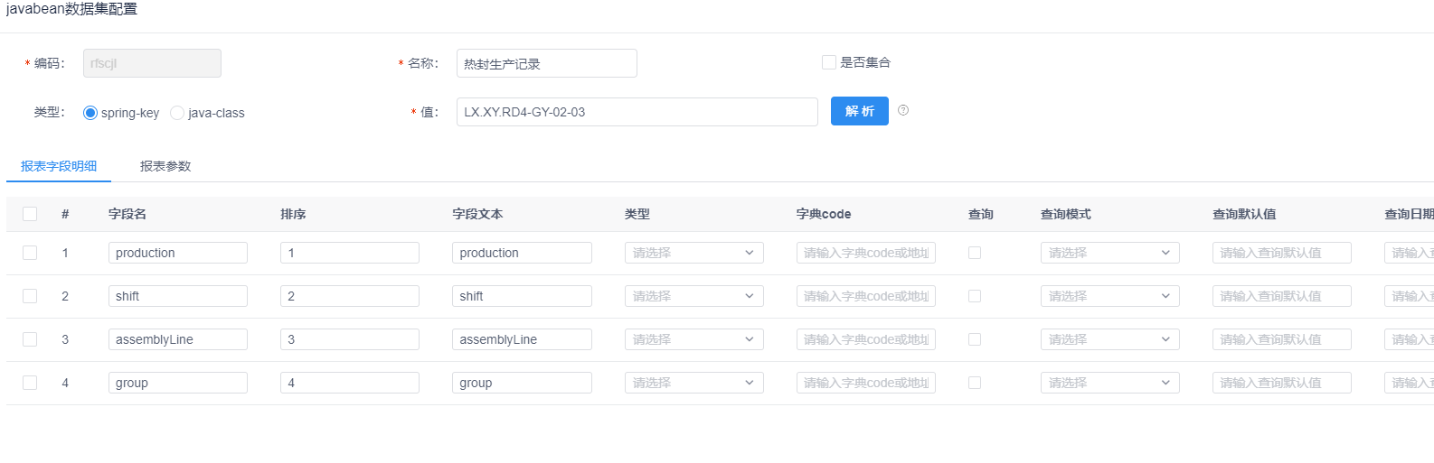Screen dimensions: 1434x463
Task: Click the 字段文本 input containing assemblyLine
Action: [x=522, y=339]
